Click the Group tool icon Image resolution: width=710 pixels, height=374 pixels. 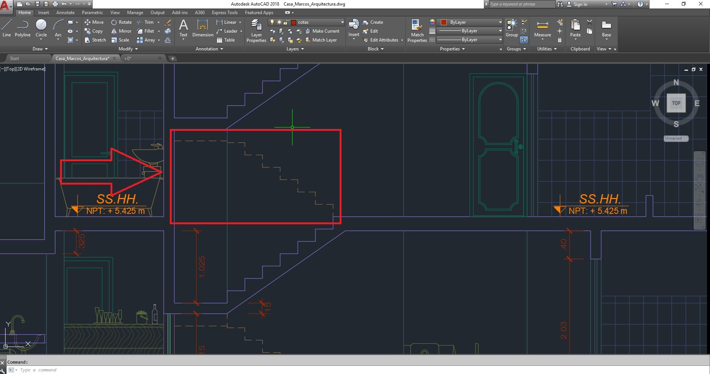click(512, 28)
